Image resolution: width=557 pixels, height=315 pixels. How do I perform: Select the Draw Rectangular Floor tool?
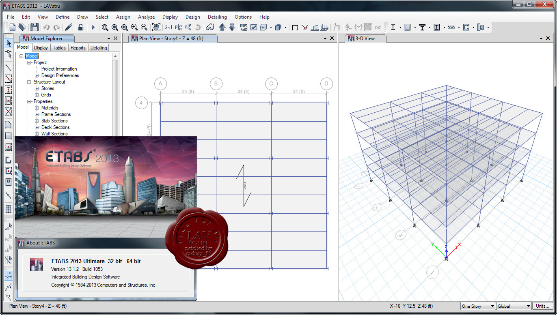pyautogui.click(x=9, y=136)
